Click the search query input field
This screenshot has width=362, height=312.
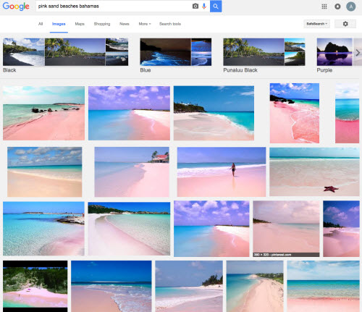tap(114, 7)
